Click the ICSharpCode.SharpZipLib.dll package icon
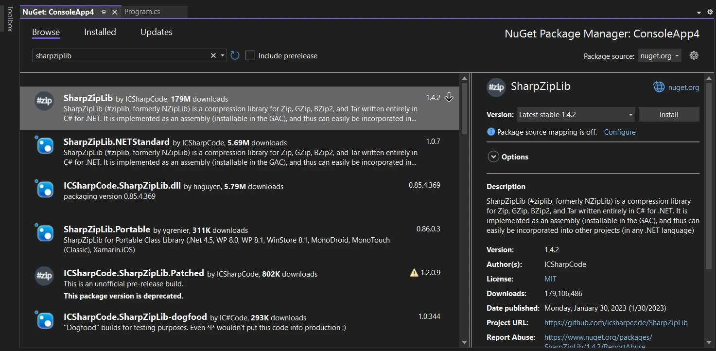The height and width of the screenshot is (351, 716). (44, 189)
